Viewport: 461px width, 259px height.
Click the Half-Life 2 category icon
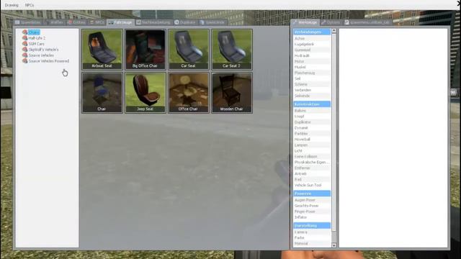coord(25,38)
